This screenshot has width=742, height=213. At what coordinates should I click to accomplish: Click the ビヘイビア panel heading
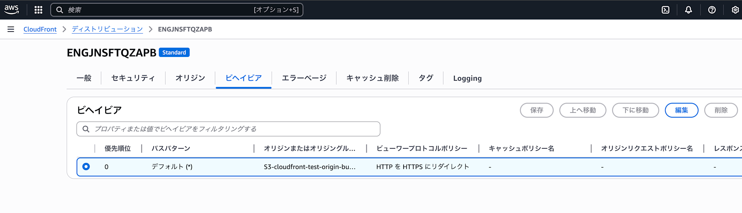pos(99,110)
